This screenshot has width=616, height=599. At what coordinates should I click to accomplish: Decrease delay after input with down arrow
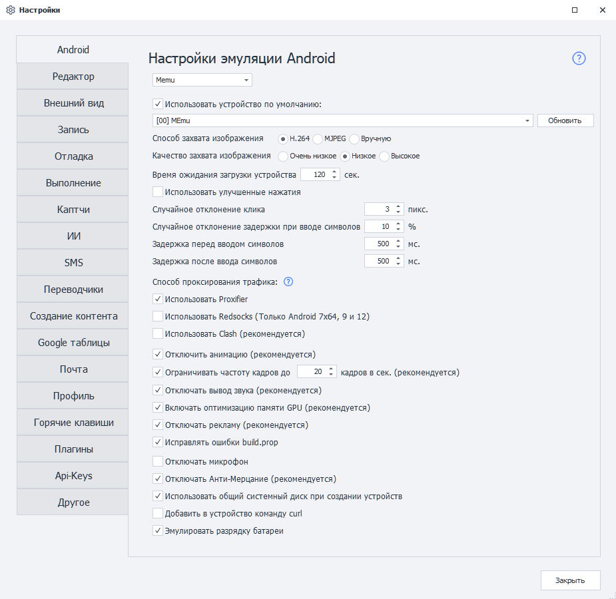[x=398, y=264]
